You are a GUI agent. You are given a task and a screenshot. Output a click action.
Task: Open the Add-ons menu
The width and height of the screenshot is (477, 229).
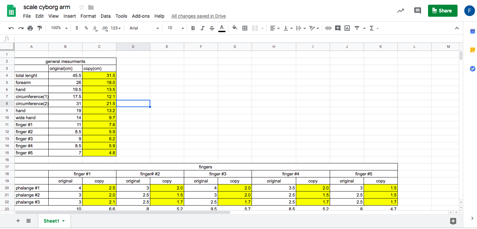[141, 16]
